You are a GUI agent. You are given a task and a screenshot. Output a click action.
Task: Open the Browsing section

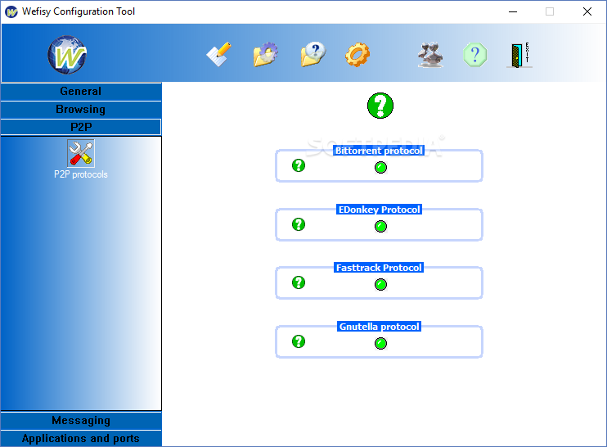(81, 110)
